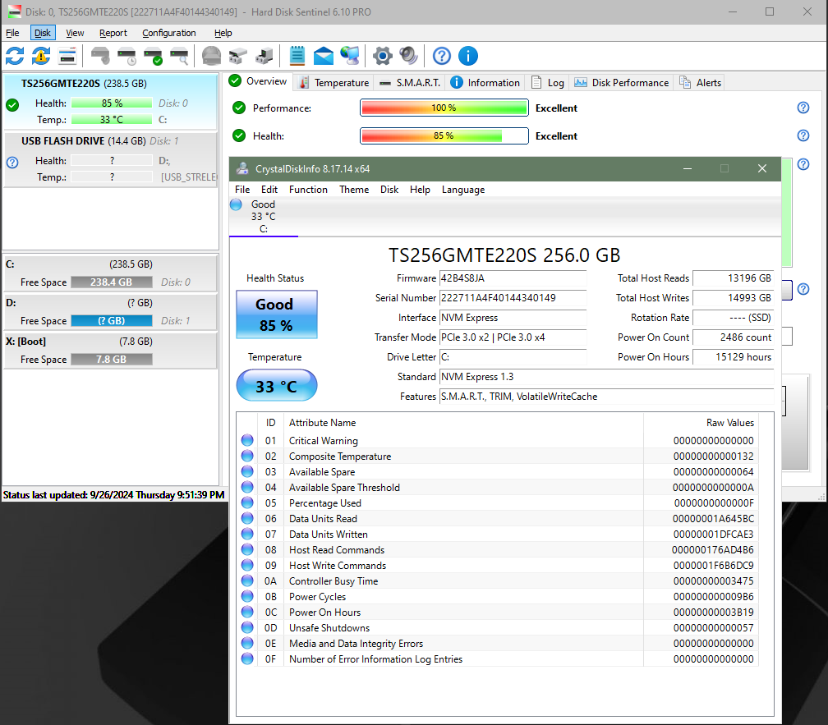828x725 pixels.
Task: Click the Performance 100% progress bar
Action: (x=444, y=108)
